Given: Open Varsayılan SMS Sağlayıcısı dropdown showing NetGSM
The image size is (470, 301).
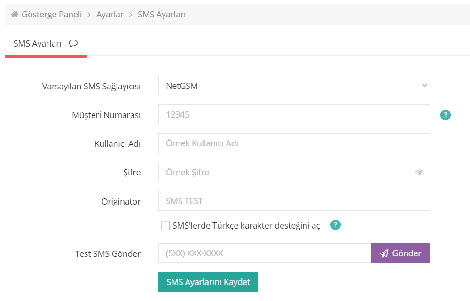Looking at the screenshot, I should click(x=294, y=86).
